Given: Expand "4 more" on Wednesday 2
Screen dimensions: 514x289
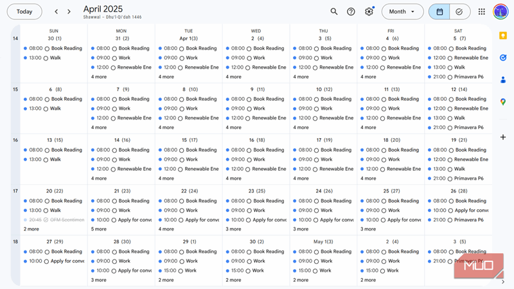Looking at the screenshot, I should click(234, 77).
